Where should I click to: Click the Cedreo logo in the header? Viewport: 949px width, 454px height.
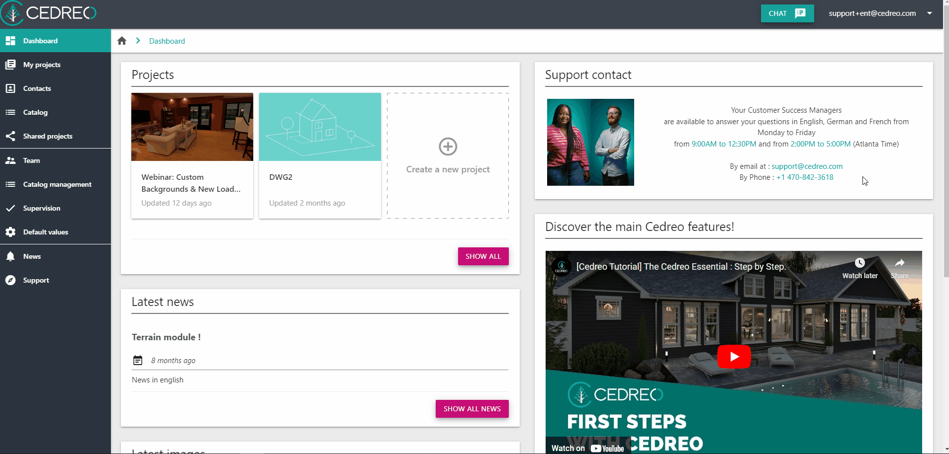[49, 13]
